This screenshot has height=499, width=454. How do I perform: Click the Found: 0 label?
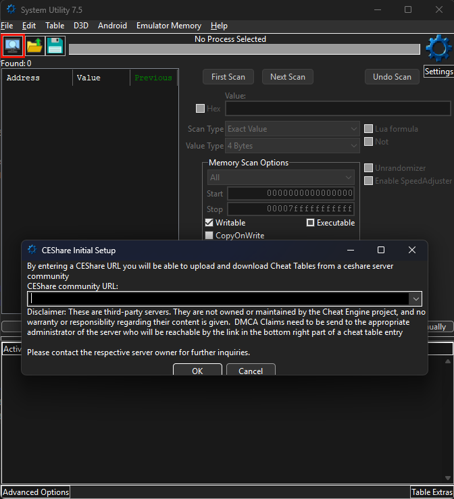point(16,63)
